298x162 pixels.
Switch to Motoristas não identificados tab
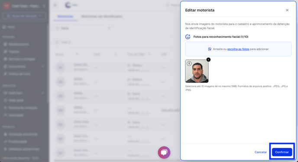(102, 16)
